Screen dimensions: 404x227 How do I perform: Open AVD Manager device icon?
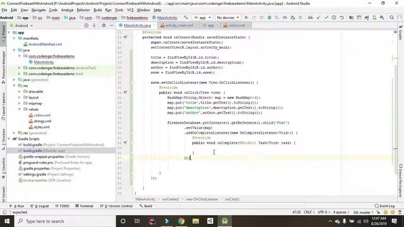pyautogui.click(x=374, y=18)
